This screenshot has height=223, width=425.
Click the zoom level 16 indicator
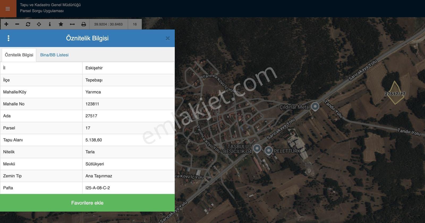(x=135, y=24)
